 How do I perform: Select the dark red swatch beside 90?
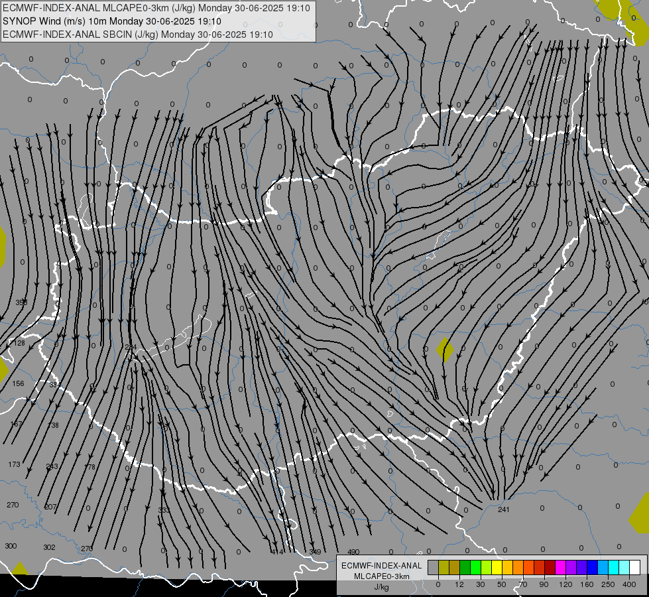point(550,567)
